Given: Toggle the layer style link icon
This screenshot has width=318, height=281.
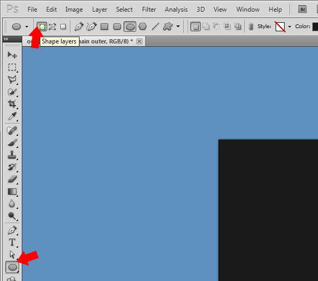Looking at the screenshot, I should pos(251,27).
